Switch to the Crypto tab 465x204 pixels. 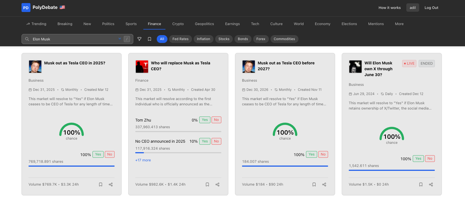tap(178, 24)
